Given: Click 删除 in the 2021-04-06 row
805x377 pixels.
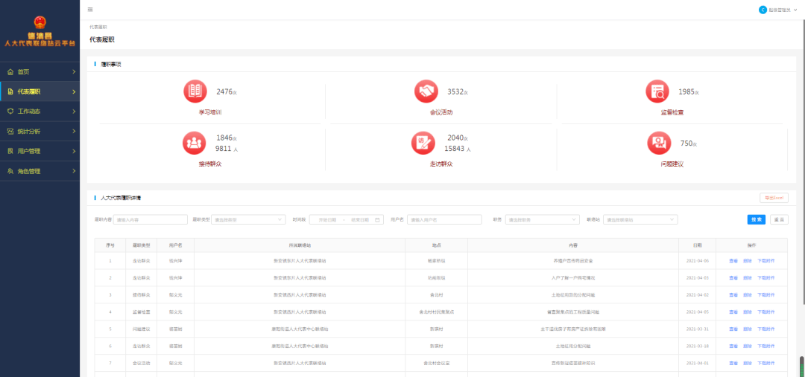Looking at the screenshot, I should 747,261.
